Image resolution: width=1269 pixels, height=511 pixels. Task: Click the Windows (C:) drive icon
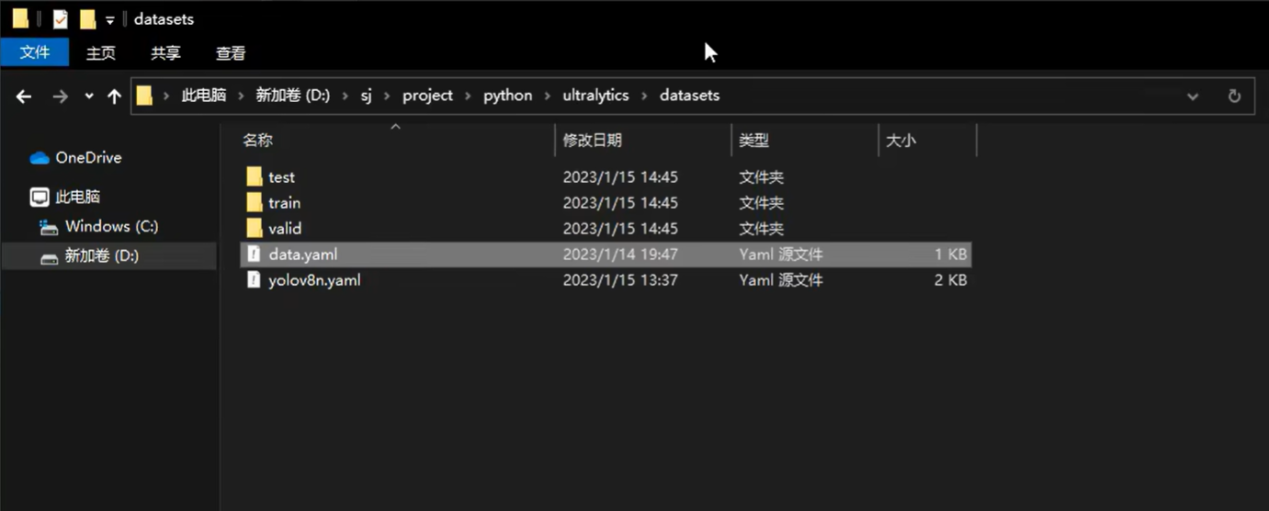click(x=49, y=227)
